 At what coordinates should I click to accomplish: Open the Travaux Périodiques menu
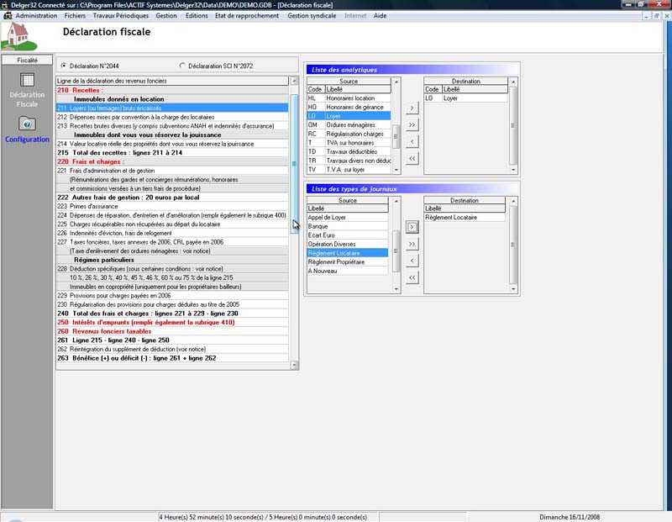(120, 15)
